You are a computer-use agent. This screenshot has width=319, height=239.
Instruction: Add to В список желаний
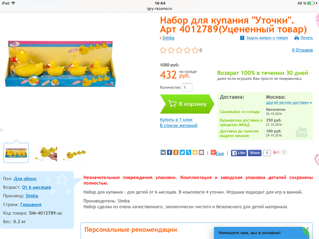click(179, 125)
